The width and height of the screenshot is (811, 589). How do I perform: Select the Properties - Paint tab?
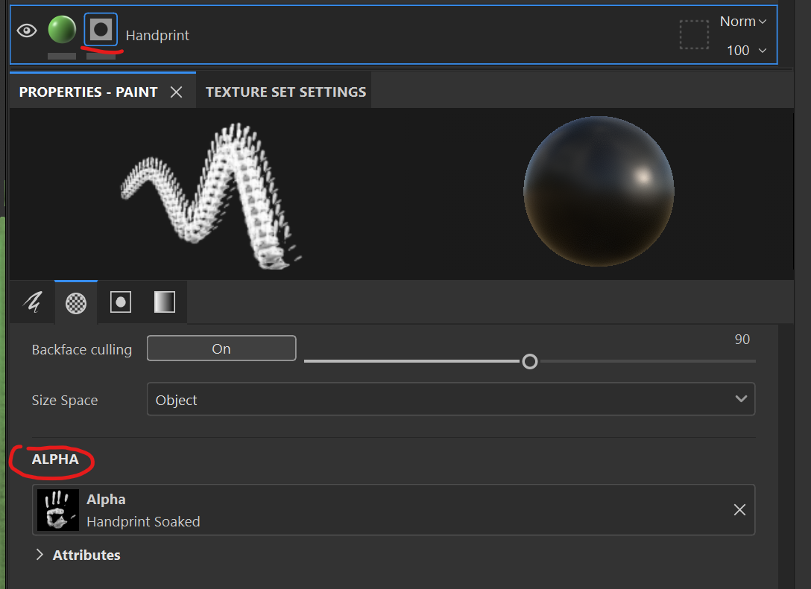(89, 92)
